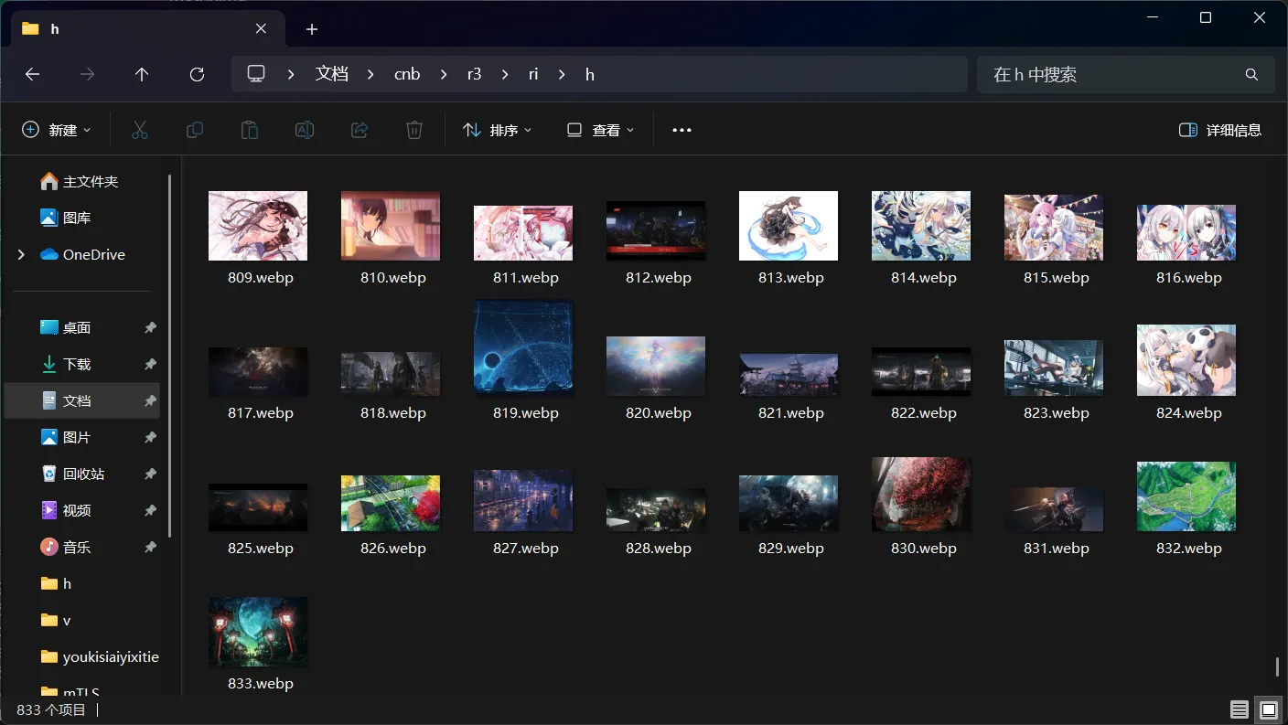Click the Share icon in toolbar
Viewport: 1288px width, 725px height.
click(360, 130)
